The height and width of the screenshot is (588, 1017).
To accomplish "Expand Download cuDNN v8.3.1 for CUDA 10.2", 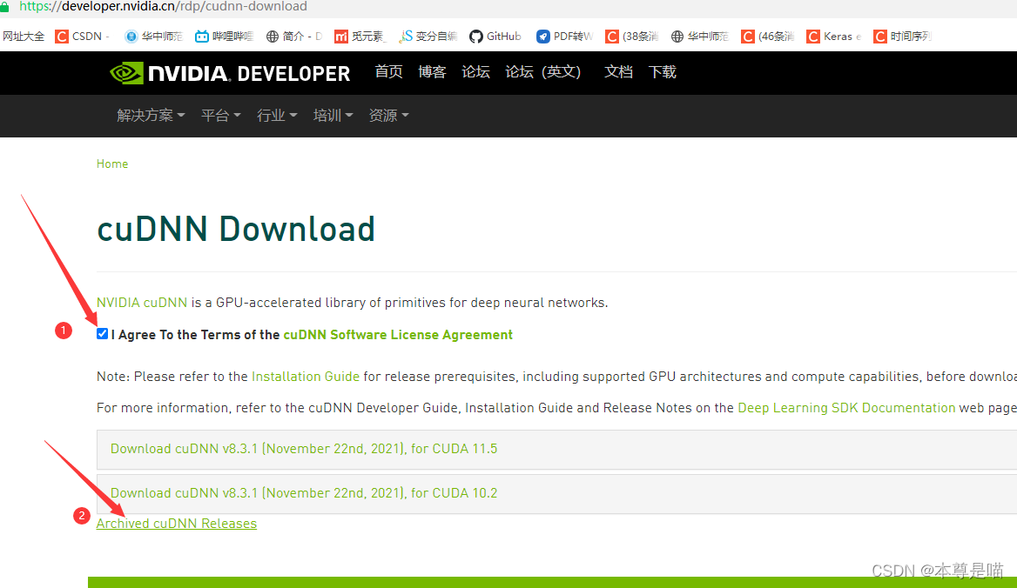I will pos(556,493).
